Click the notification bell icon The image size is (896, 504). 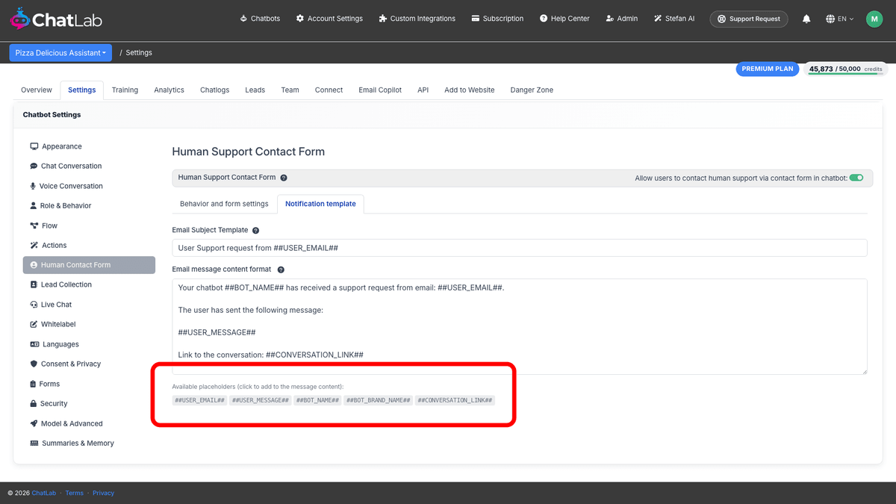(x=806, y=19)
